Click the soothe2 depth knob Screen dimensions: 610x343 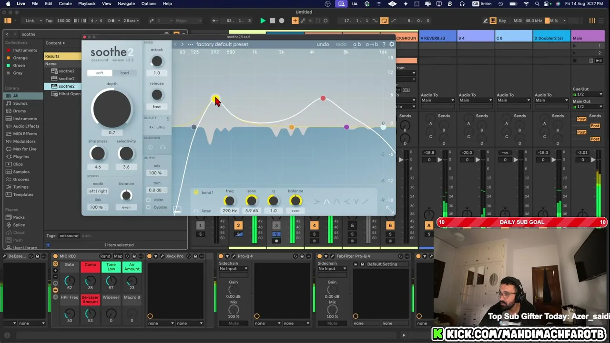click(x=112, y=109)
